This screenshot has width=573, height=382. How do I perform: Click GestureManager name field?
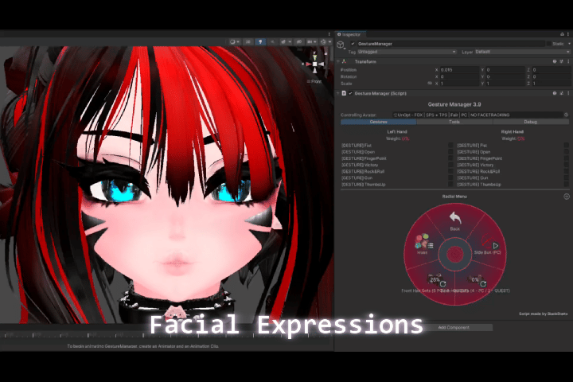pyautogui.click(x=451, y=44)
